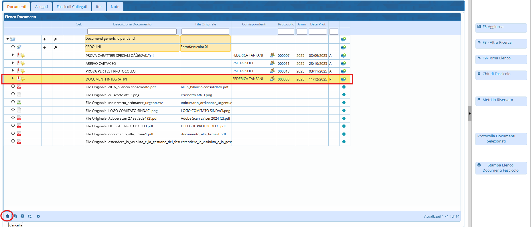This screenshot has width=531, height=227.
Task: Select radio button for documento_alla_firma-1.pdf
Action: pyautogui.click(x=13, y=133)
